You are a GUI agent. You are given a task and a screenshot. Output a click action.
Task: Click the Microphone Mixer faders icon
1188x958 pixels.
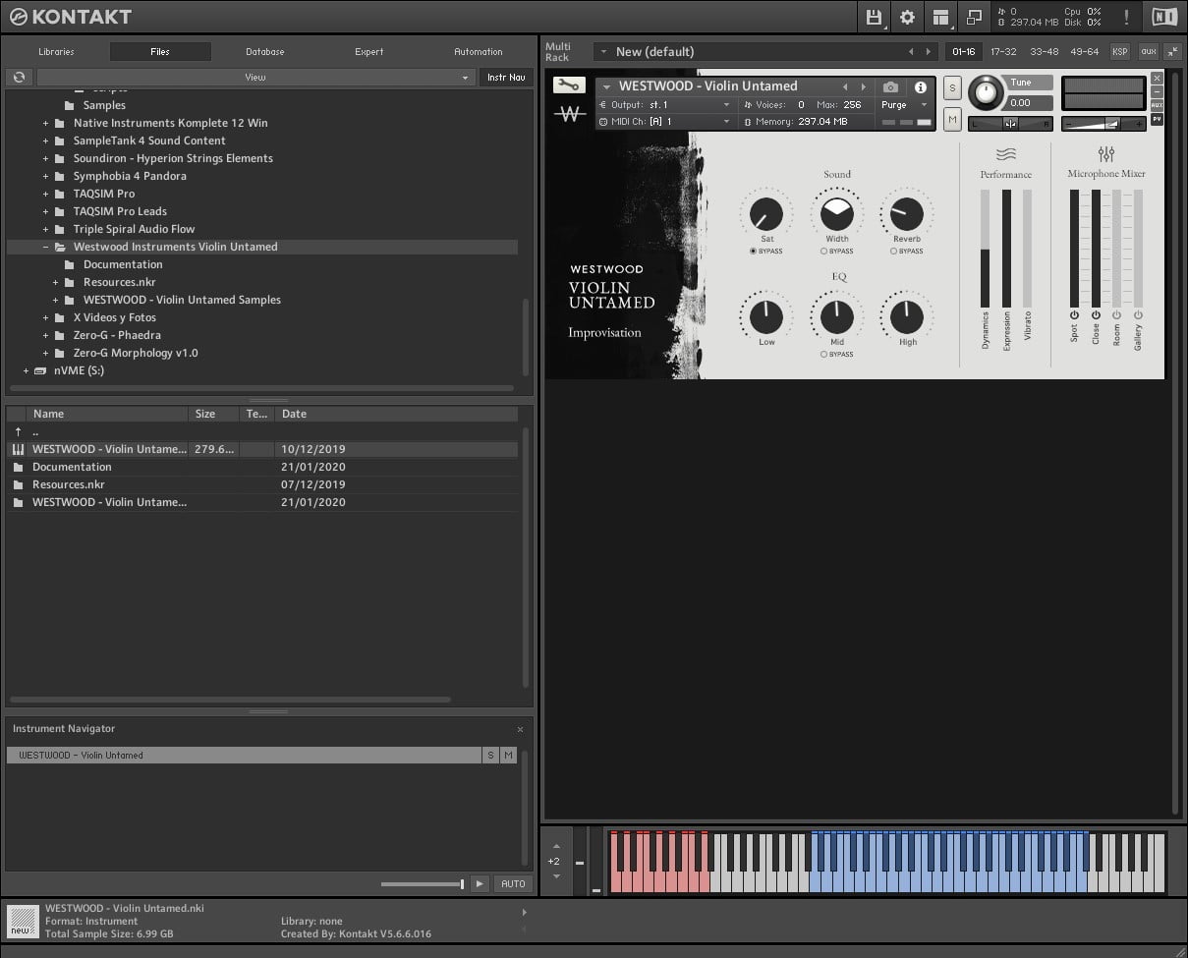tap(1106, 154)
